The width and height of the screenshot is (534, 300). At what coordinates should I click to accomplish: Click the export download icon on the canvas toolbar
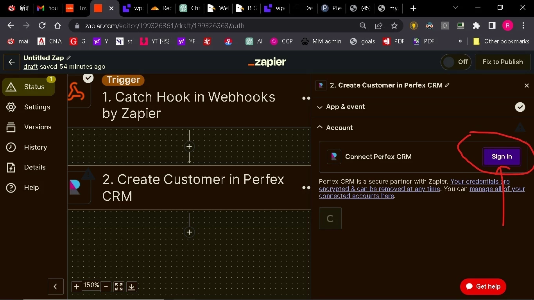[132, 287]
